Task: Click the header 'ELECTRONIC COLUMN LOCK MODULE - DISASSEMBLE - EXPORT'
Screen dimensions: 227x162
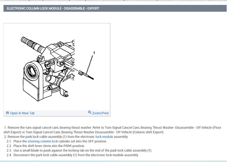Action: coord(53,8)
